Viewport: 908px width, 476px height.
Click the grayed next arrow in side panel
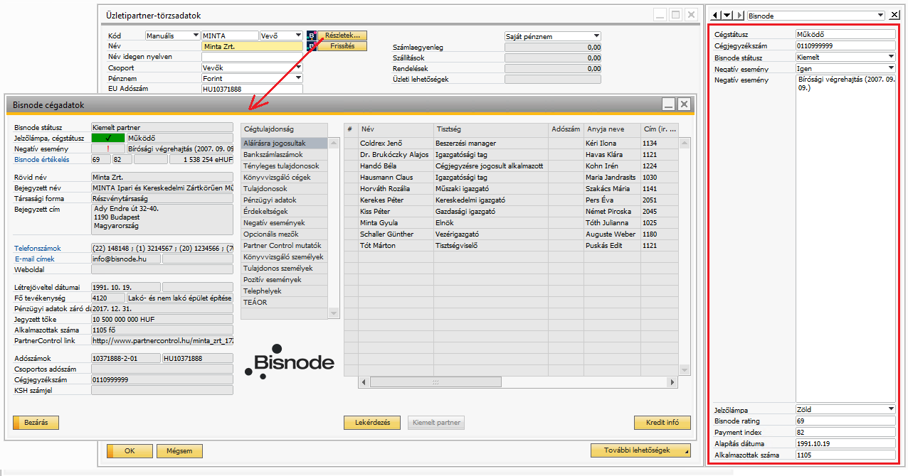[740, 15]
